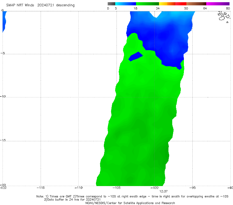Click the small blue island inside the green wind area
This screenshot has width=233, height=205.
[x=135, y=56]
